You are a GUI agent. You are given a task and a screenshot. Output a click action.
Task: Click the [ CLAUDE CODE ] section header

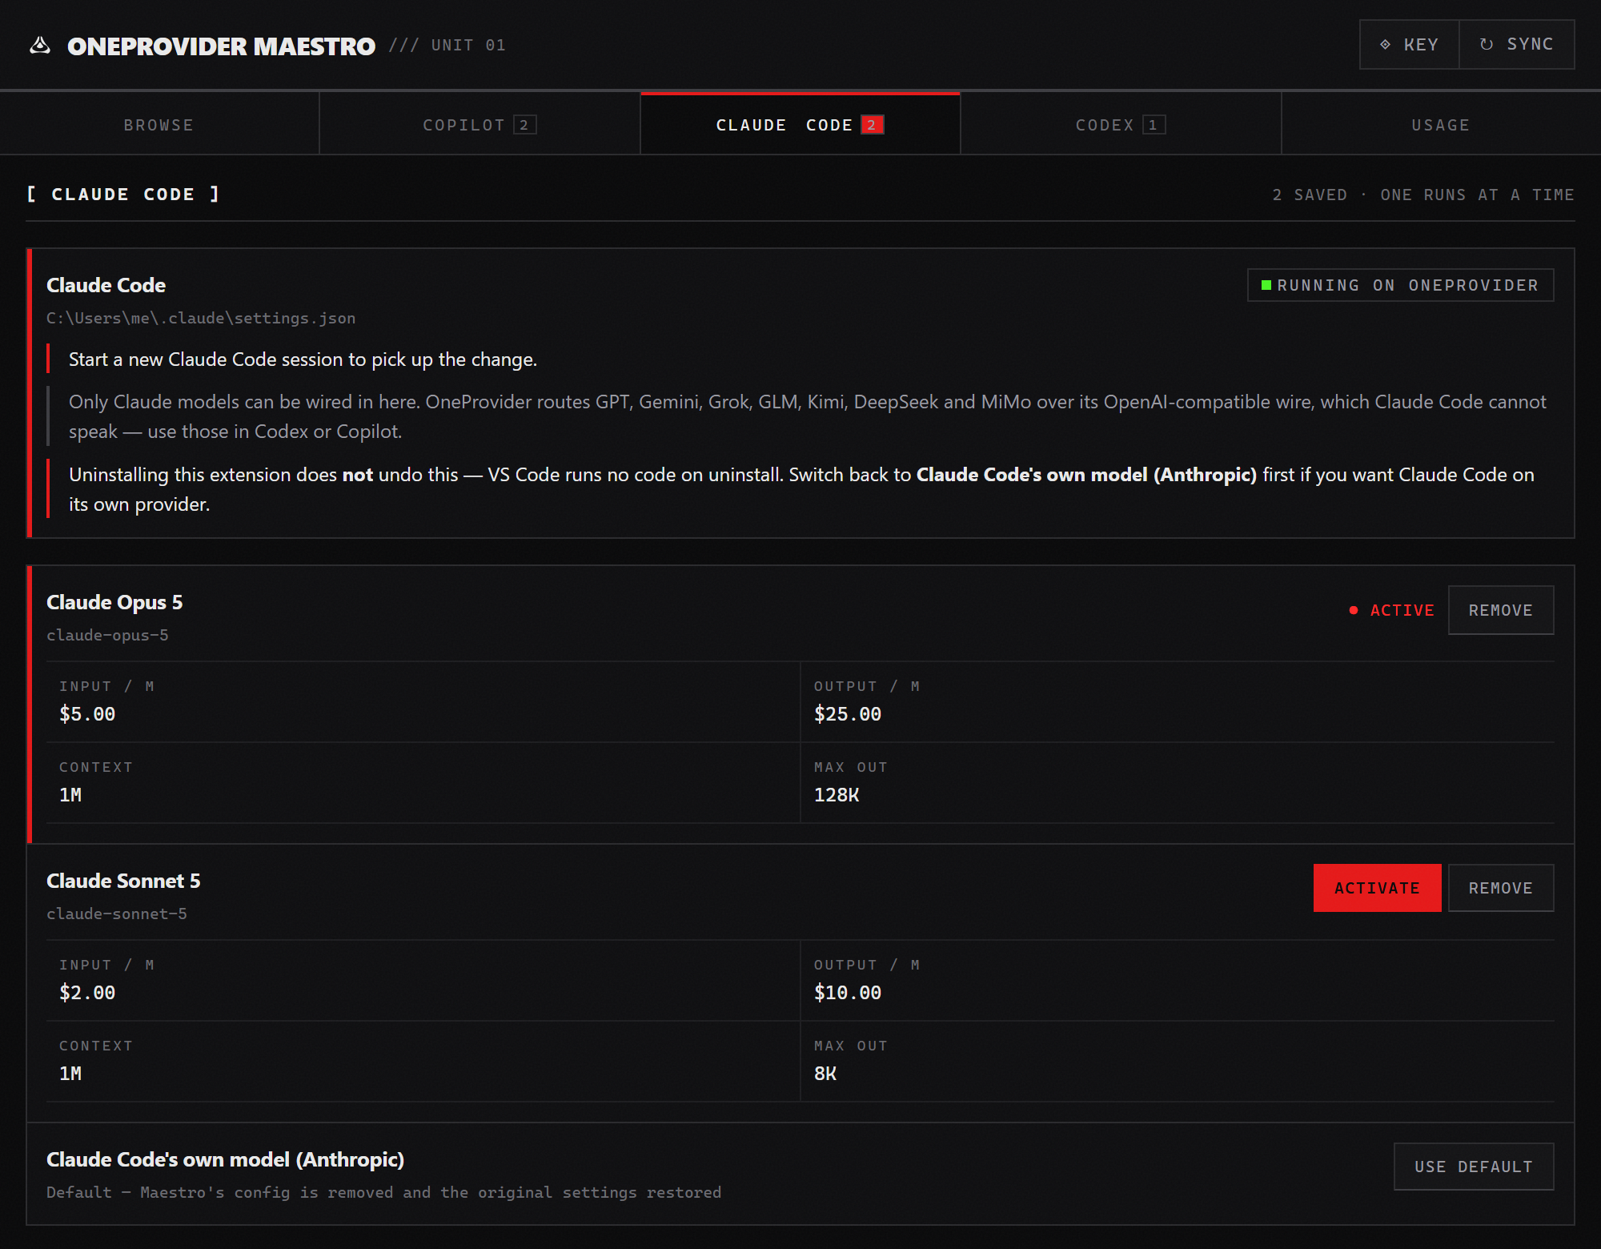[123, 195]
